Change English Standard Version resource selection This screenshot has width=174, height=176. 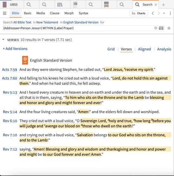pos(81,22)
